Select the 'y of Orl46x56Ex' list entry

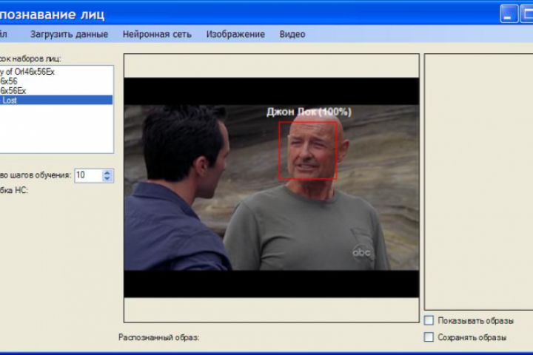(x=56, y=72)
